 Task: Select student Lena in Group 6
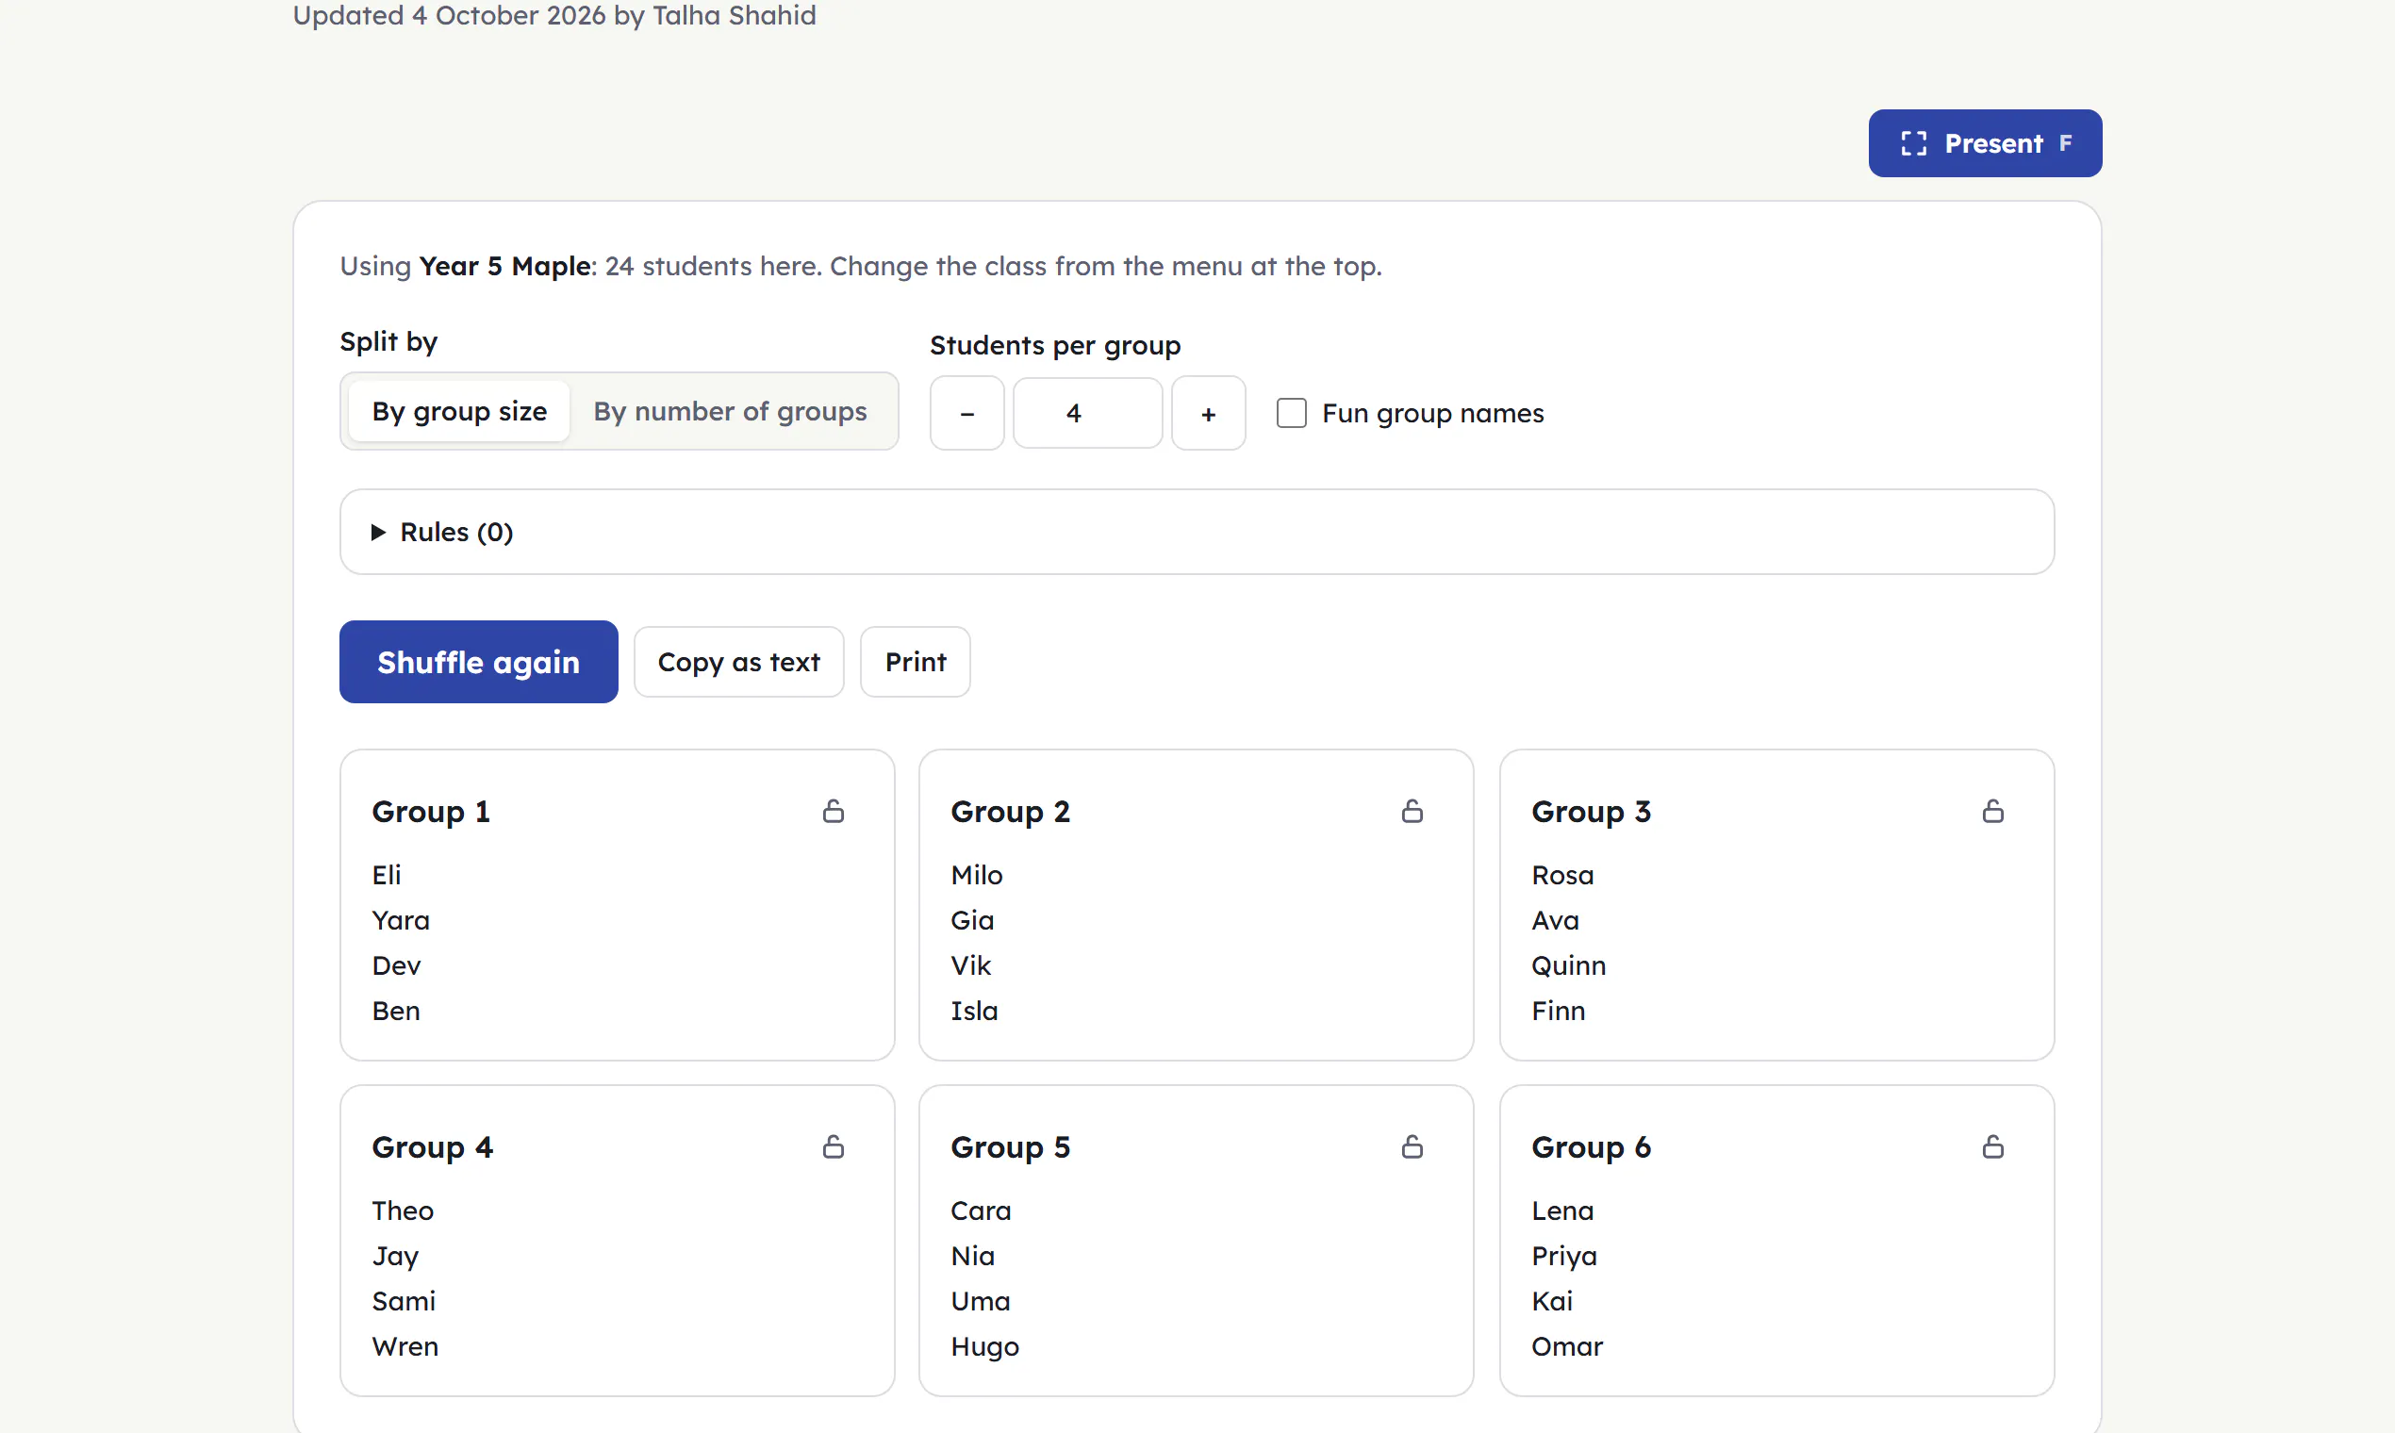1562,1211
